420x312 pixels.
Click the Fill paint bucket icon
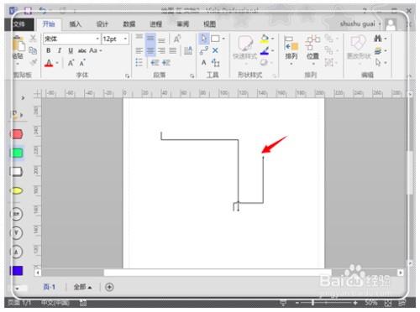click(x=265, y=39)
